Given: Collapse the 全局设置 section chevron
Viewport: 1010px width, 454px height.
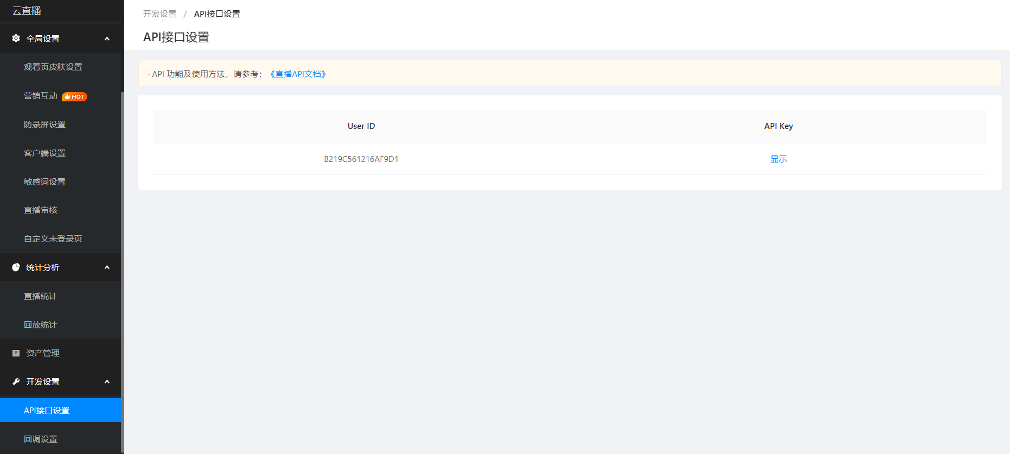Looking at the screenshot, I should coord(107,38).
